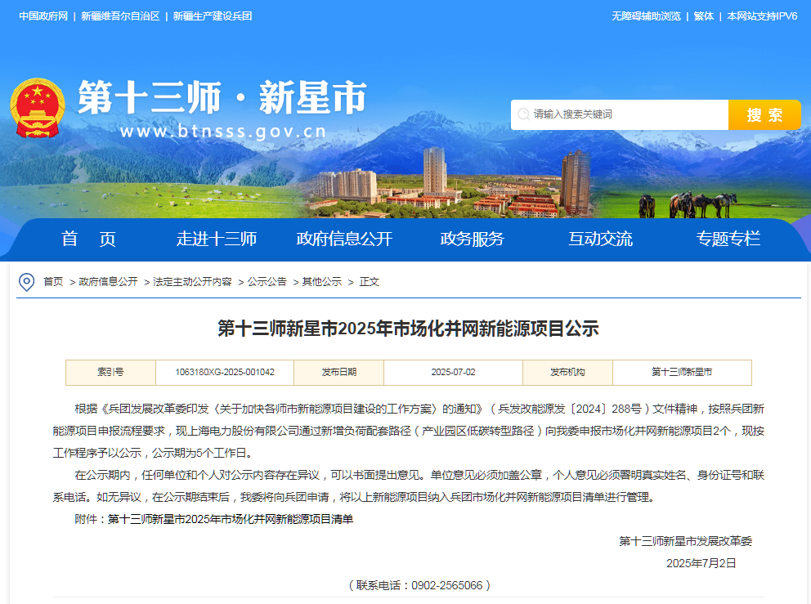The image size is (811, 604).
Task: Focus the keyword search input field
Action: click(621, 114)
